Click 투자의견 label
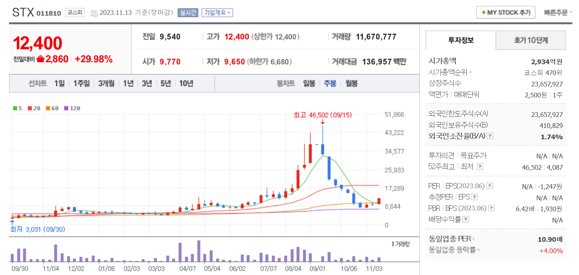The width and height of the screenshot is (579, 275). click(442, 156)
